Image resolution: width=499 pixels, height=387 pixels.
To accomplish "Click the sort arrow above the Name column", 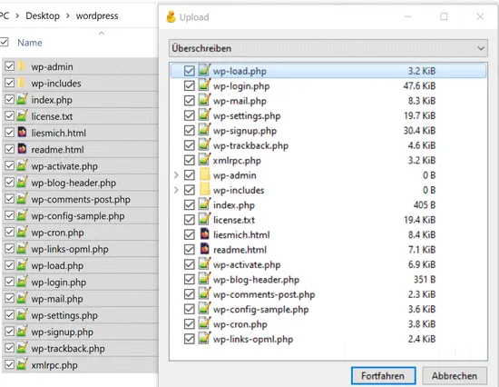I will 102,33.
